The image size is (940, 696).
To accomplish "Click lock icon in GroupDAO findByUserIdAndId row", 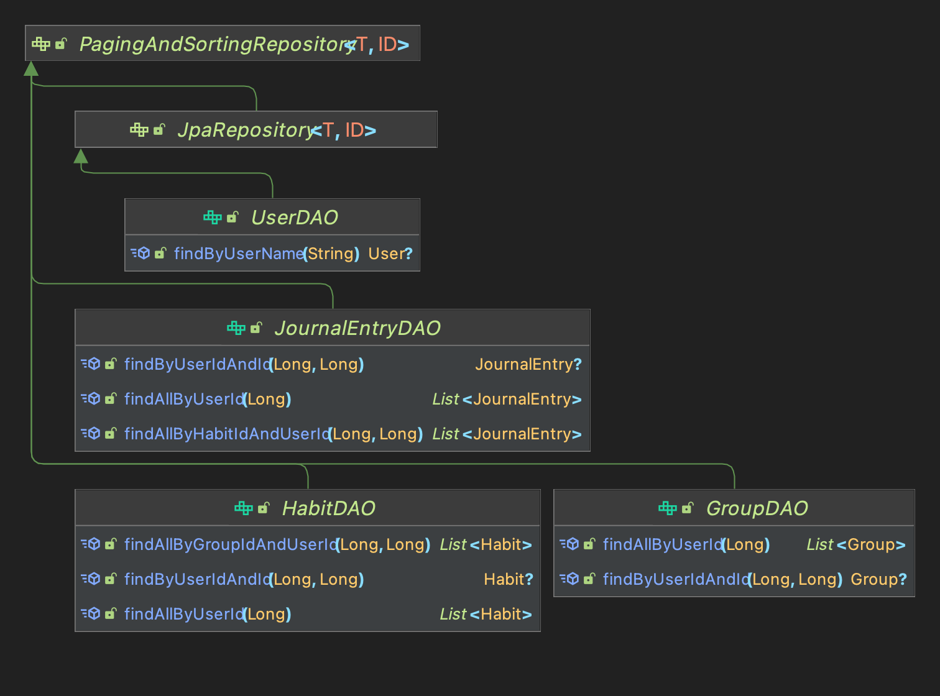I will pyautogui.click(x=589, y=579).
